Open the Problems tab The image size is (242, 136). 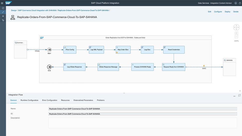point(101,100)
